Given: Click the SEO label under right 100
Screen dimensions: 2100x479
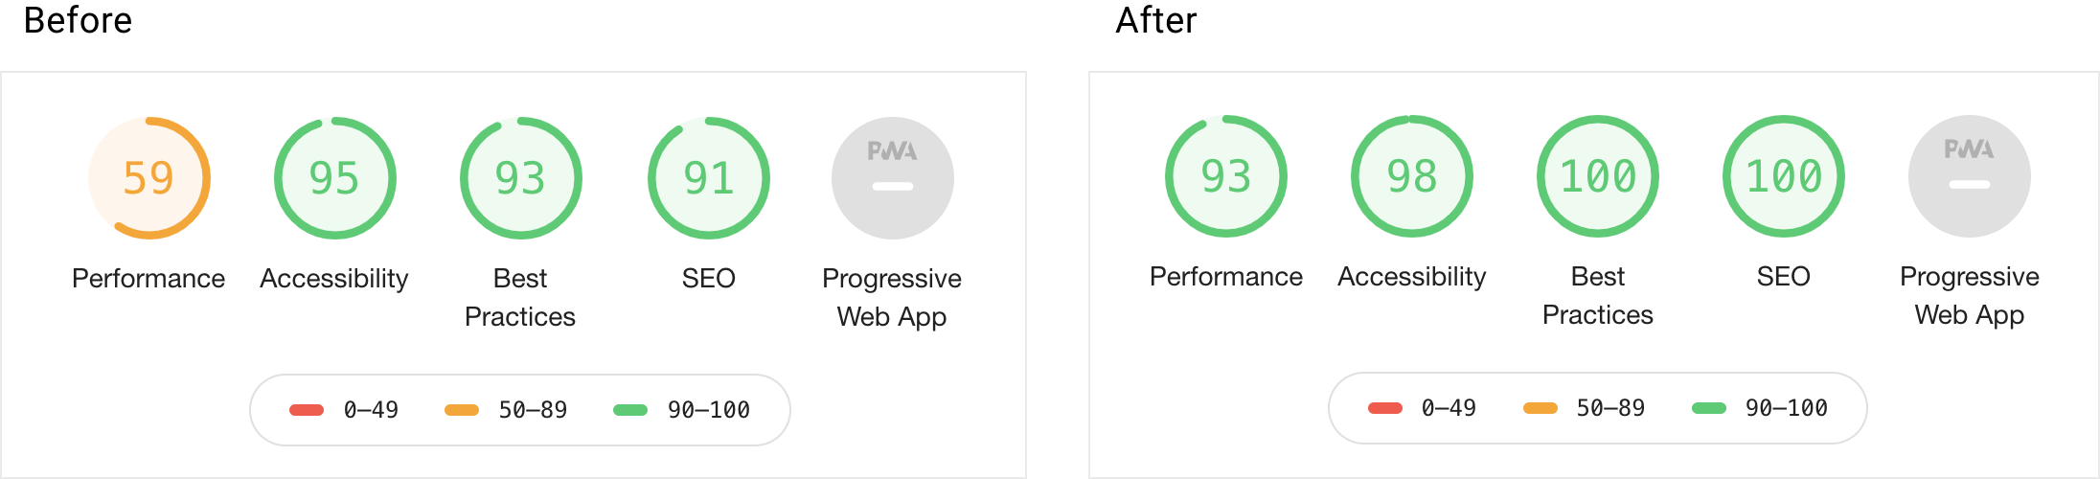Looking at the screenshot, I should pos(1783,277).
